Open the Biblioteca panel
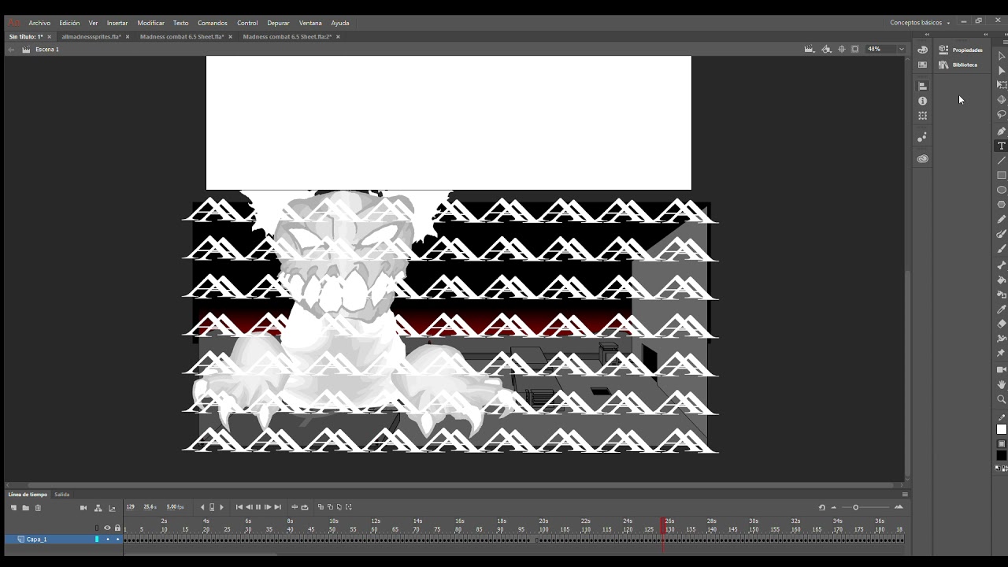This screenshot has width=1008, height=567. (x=958, y=65)
